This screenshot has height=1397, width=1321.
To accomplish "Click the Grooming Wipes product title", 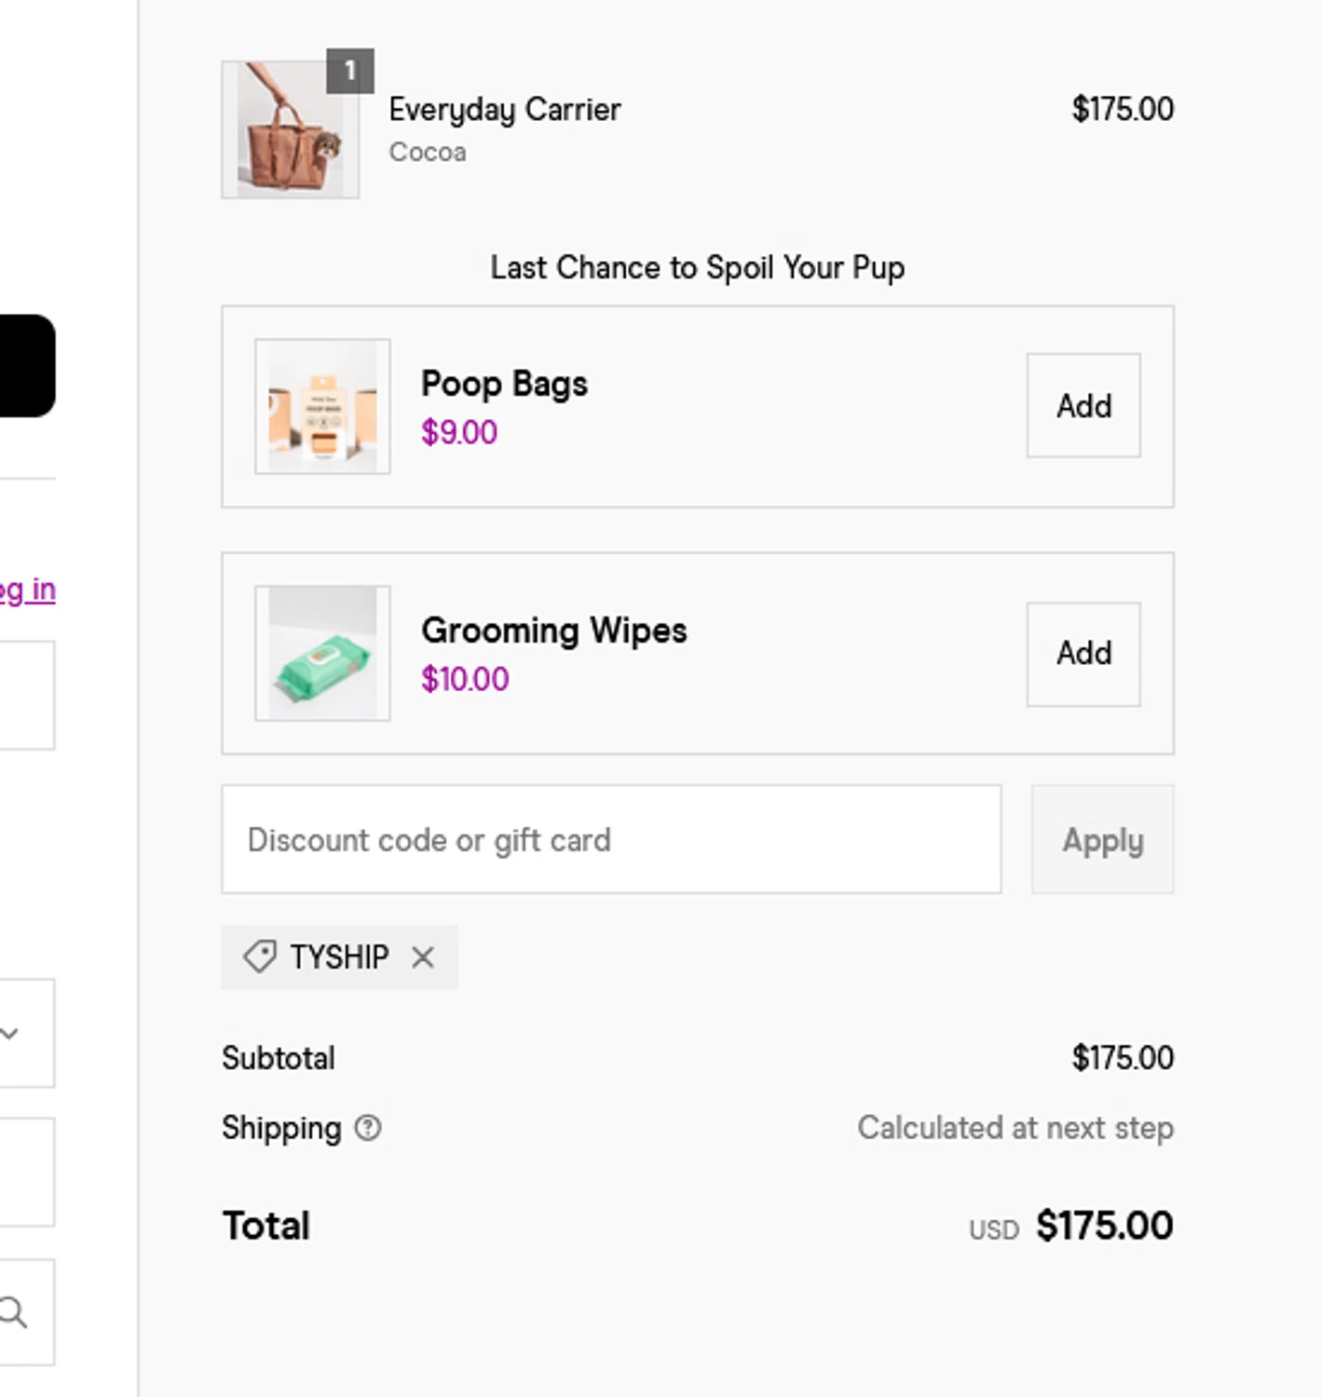I will coord(553,631).
